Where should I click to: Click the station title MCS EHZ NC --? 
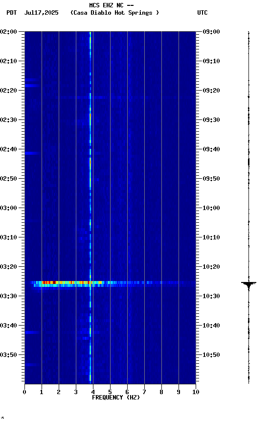pyautogui.click(x=112, y=5)
